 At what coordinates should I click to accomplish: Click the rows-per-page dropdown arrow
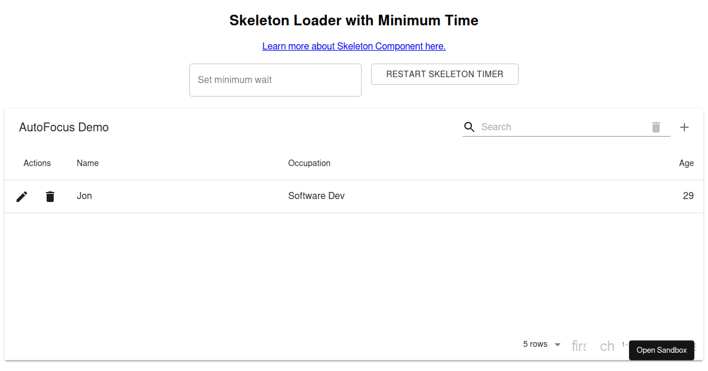pos(558,344)
